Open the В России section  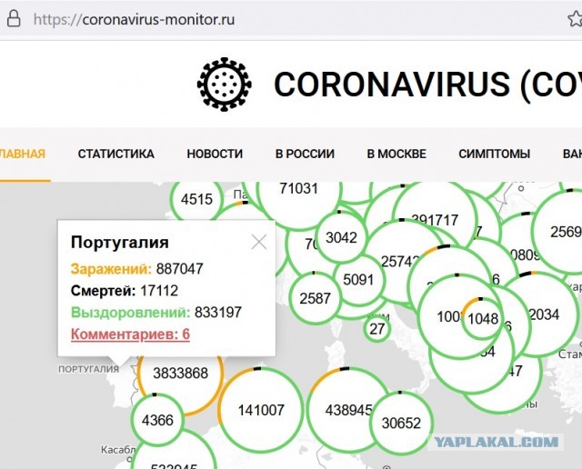pos(305,154)
